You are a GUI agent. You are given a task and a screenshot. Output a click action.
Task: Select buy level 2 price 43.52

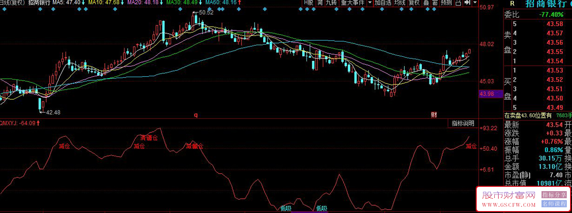click(x=555, y=80)
